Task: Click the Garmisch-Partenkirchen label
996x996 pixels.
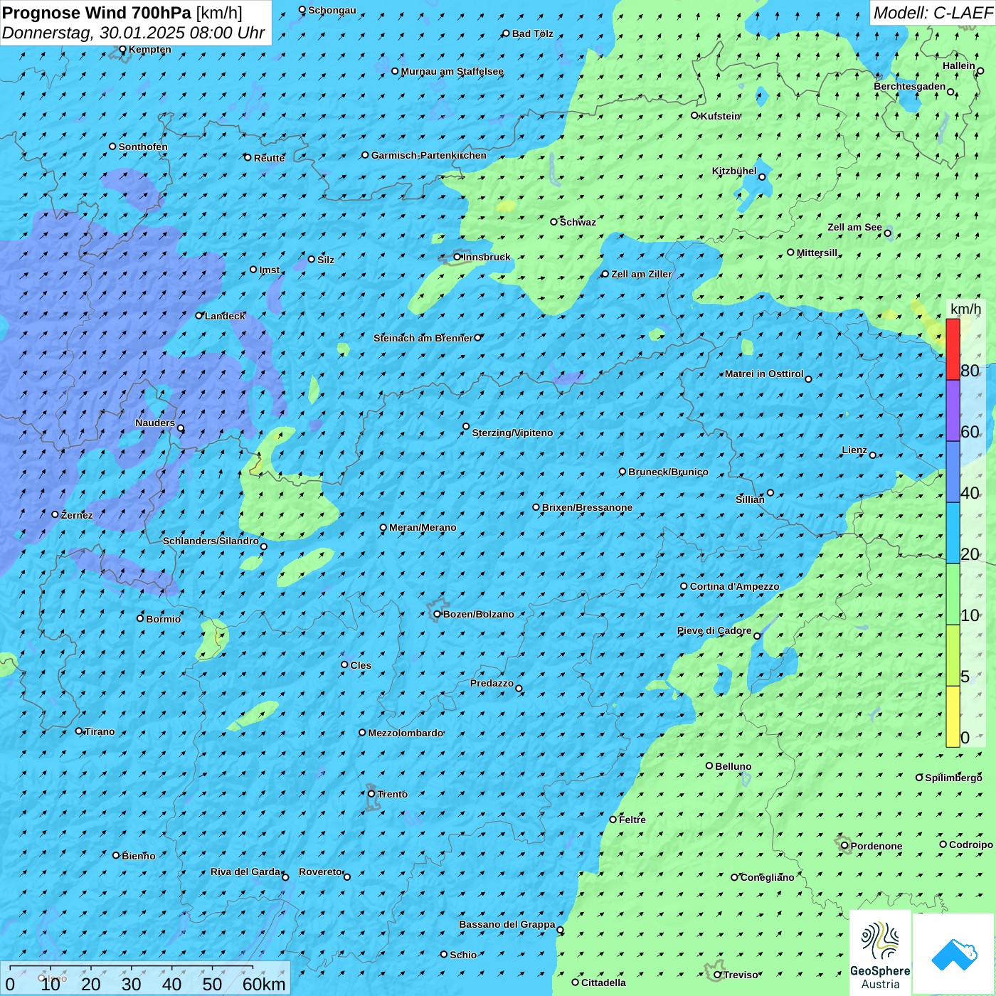Action: click(x=429, y=155)
